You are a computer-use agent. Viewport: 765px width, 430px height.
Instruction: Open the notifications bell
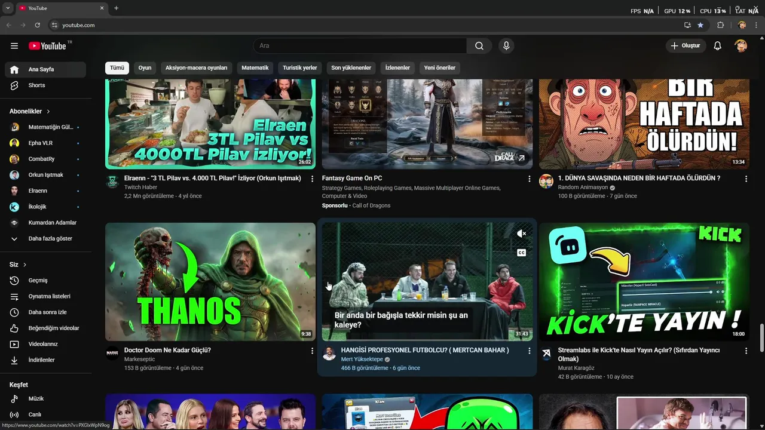(718, 46)
